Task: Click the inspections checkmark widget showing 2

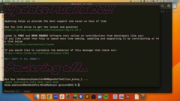Action: (x=162, y=11)
